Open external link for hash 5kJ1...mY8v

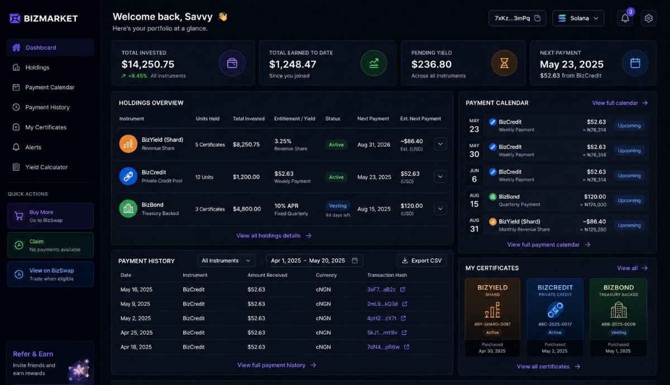[404, 333]
